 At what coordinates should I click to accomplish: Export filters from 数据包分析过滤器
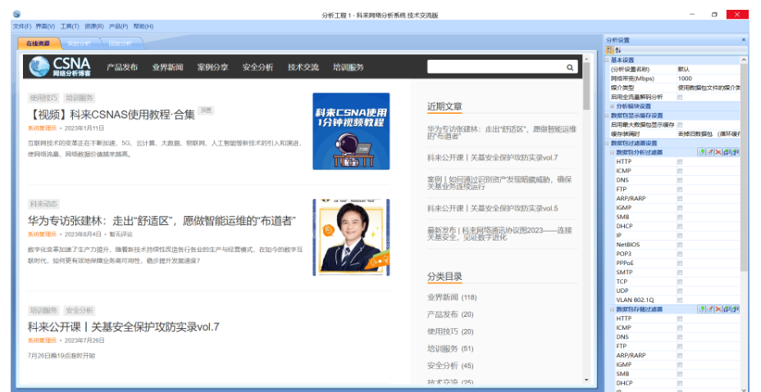pyautogui.click(x=735, y=152)
